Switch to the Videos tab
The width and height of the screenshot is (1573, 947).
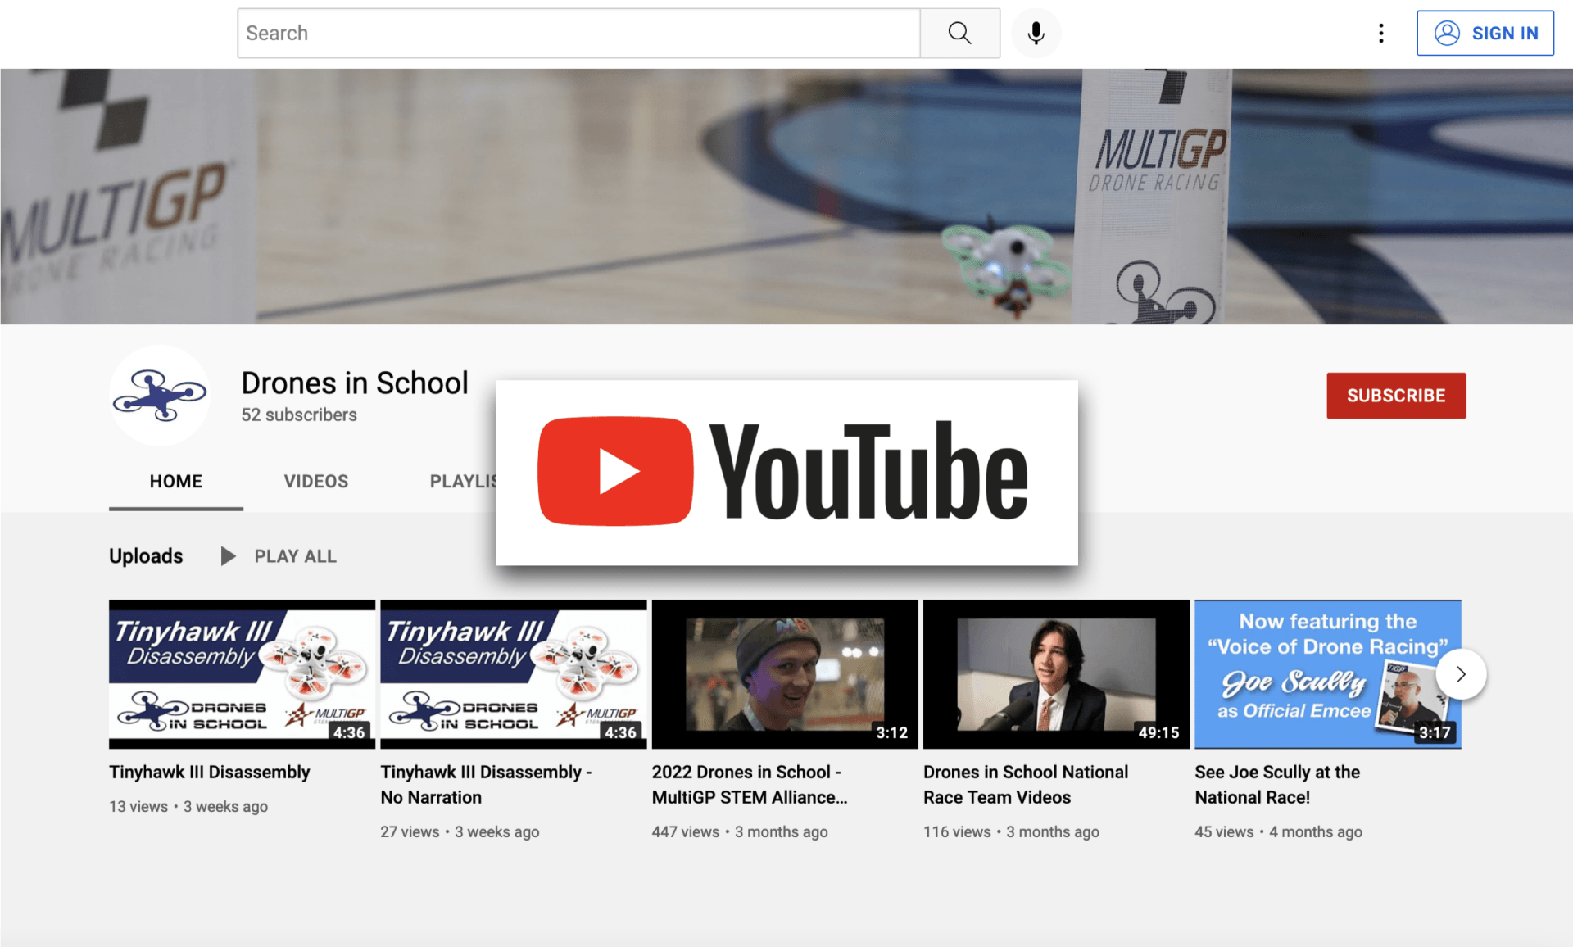pyautogui.click(x=316, y=482)
